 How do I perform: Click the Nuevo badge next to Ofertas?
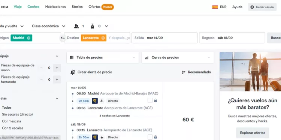coord(108,7)
